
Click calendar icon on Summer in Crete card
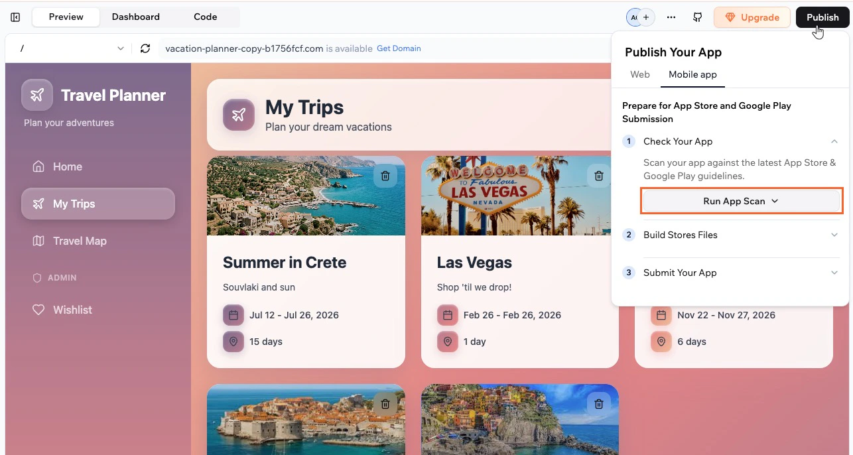[x=233, y=315]
